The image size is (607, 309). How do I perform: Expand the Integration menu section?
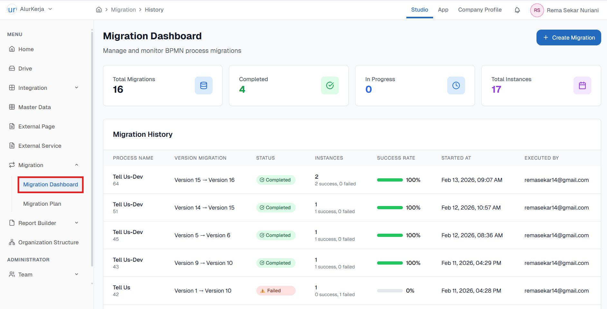76,88
